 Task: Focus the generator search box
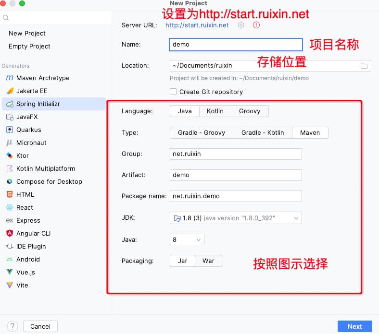coord(56,18)
